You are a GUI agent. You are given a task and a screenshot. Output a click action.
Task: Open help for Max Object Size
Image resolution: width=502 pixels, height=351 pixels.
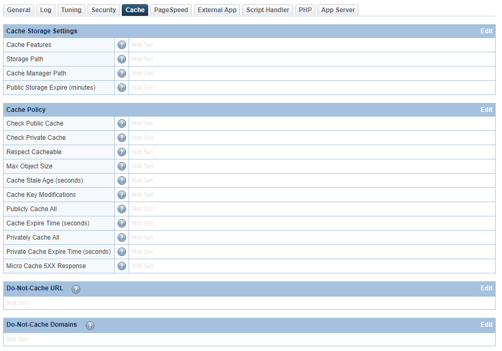[x=122, y=166]
